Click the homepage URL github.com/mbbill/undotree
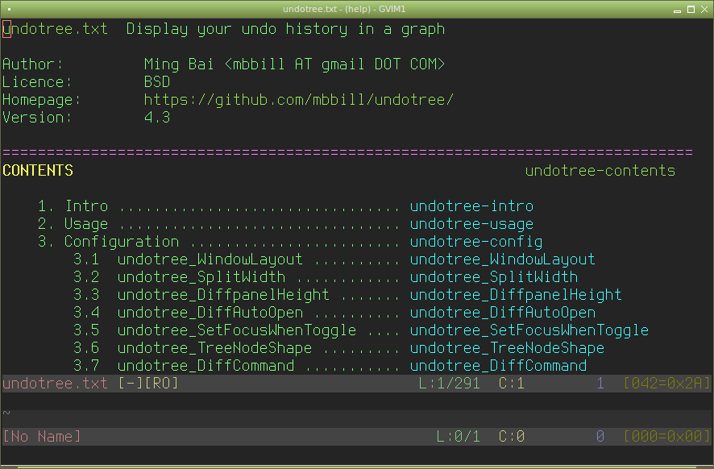The height and width of the screenshot is (469, 714). click(x=299, y=99)
